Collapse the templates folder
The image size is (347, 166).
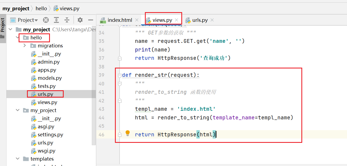18,159
